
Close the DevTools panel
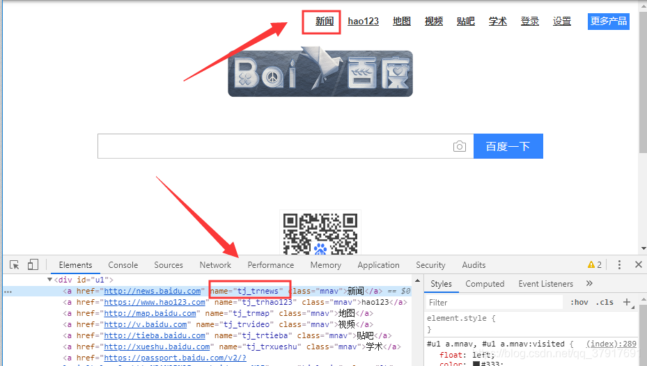[x=639, y=264]
